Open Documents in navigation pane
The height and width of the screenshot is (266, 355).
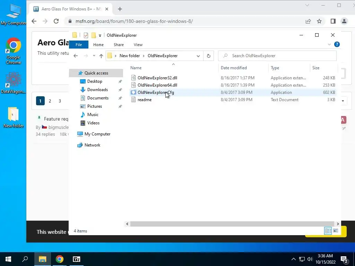(98, 98)
